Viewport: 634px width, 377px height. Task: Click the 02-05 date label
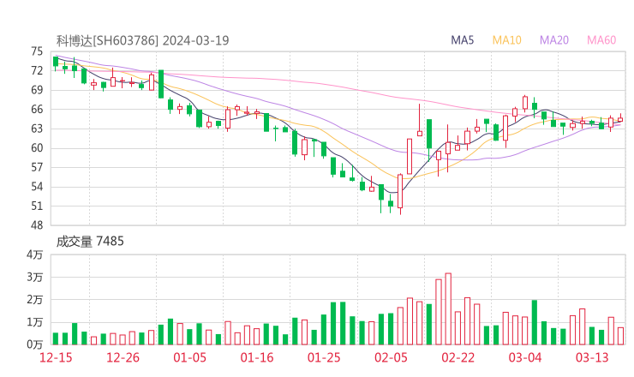coord(391,357)
